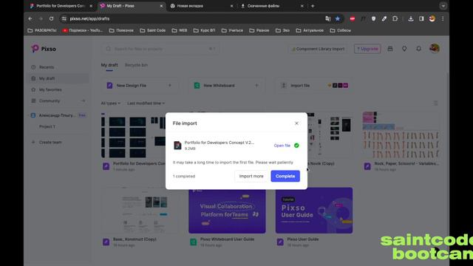Click the imported Portfolio file icon in dialog
This screenshot has height=266, width=473.
pyautogui.click(x=177, y=146)
